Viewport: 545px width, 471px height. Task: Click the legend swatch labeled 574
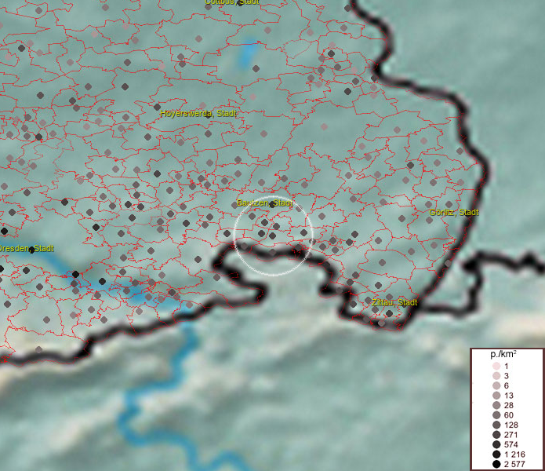[496, 444]
